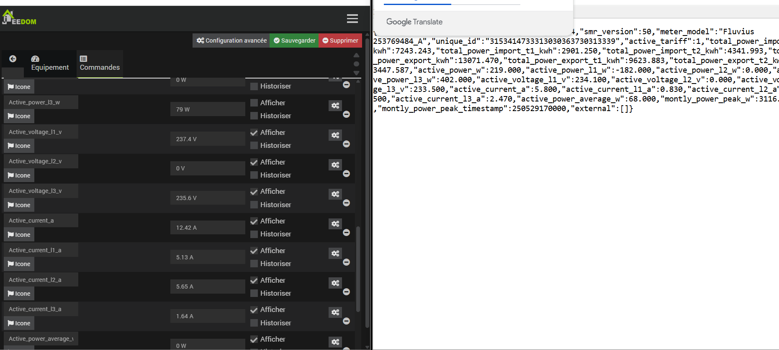Viewport: 779px width, 350px height.
Task: Uncheck Afficher for Active_current_a
Action: [254, 221]
